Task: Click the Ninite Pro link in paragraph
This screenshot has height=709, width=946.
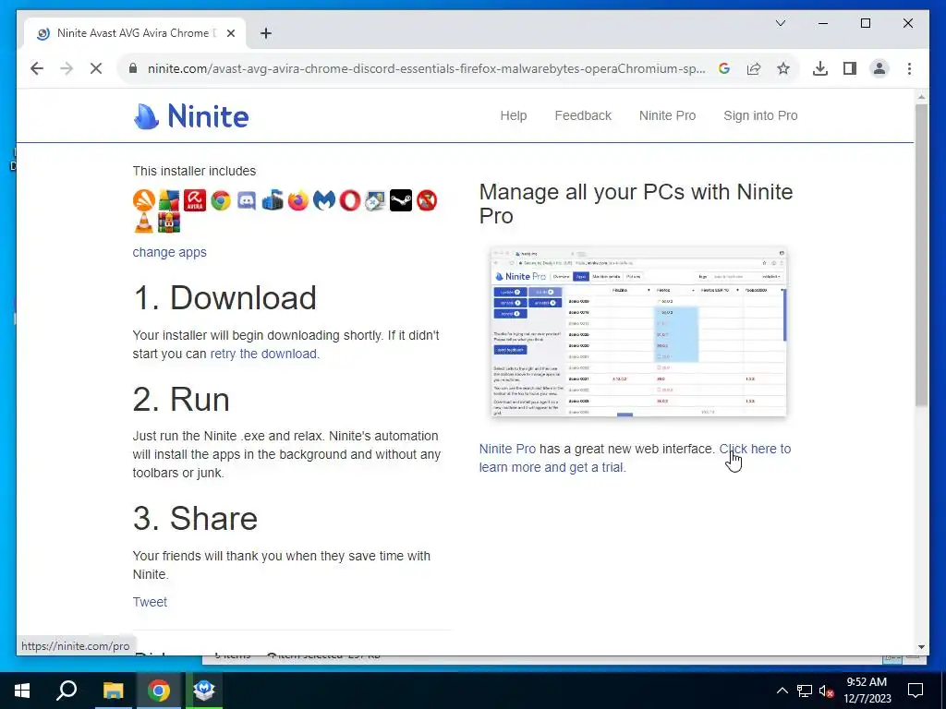Action: click(x=507, y=450)
